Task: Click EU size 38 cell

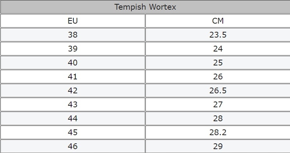Action: pyautogui.click(x=73, y=34)
